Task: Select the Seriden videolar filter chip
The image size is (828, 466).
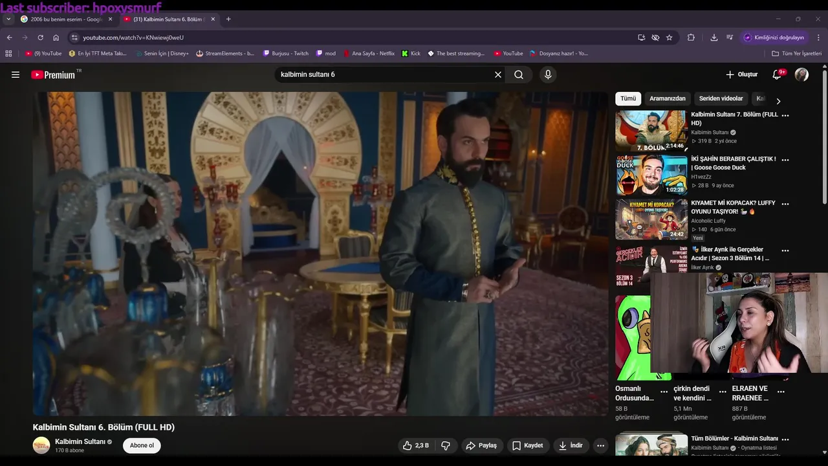Action: (721, 98)
